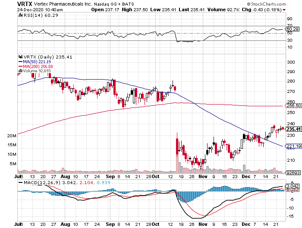Click the 30 level on RSI axis
This screenshot has height=228, width=302.
[x=289, y=40]
